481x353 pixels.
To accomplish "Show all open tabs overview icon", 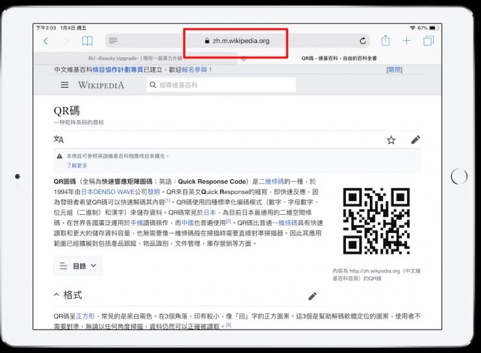I will click(x=428, y=41).
